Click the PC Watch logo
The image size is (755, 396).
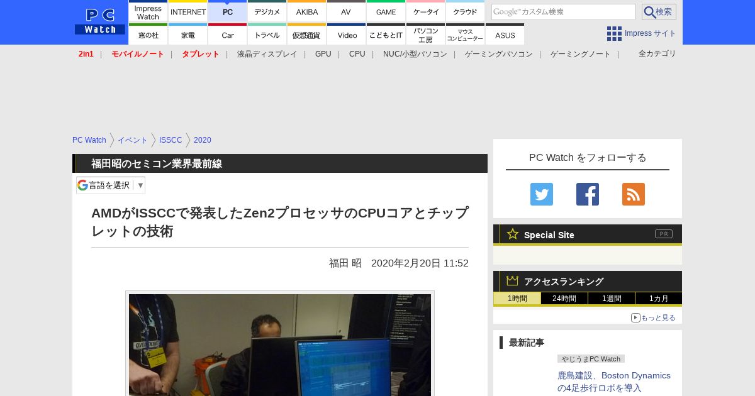100,22
